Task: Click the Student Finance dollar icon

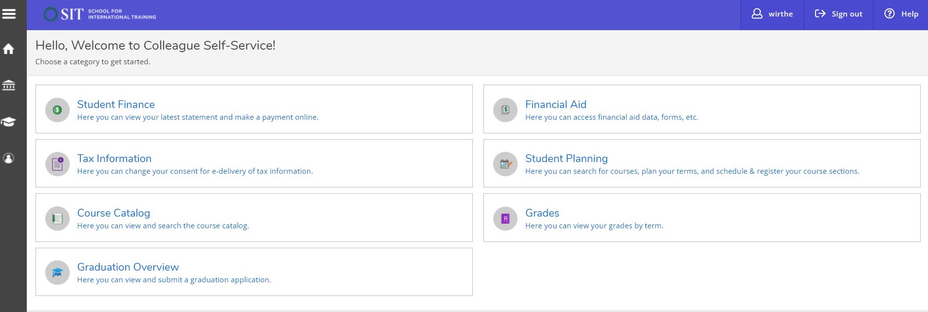Action: [57, 110]
